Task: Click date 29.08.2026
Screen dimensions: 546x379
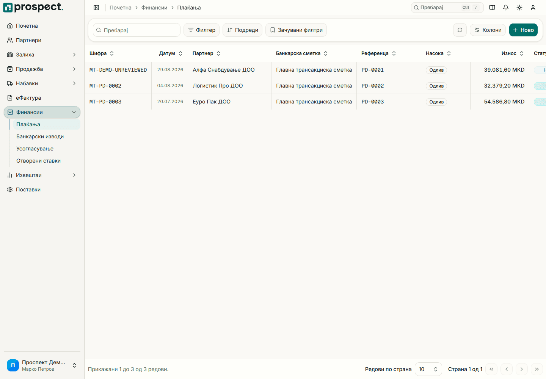Action: pyautogui.click(x=170, y=70)
